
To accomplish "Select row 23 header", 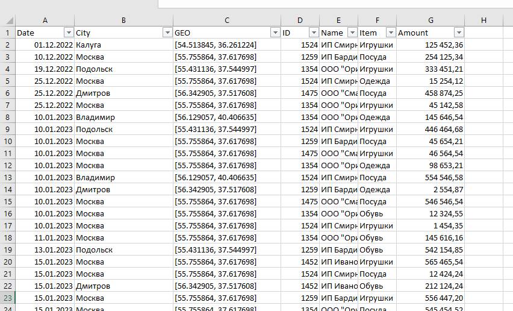I will tap(8, 298).
